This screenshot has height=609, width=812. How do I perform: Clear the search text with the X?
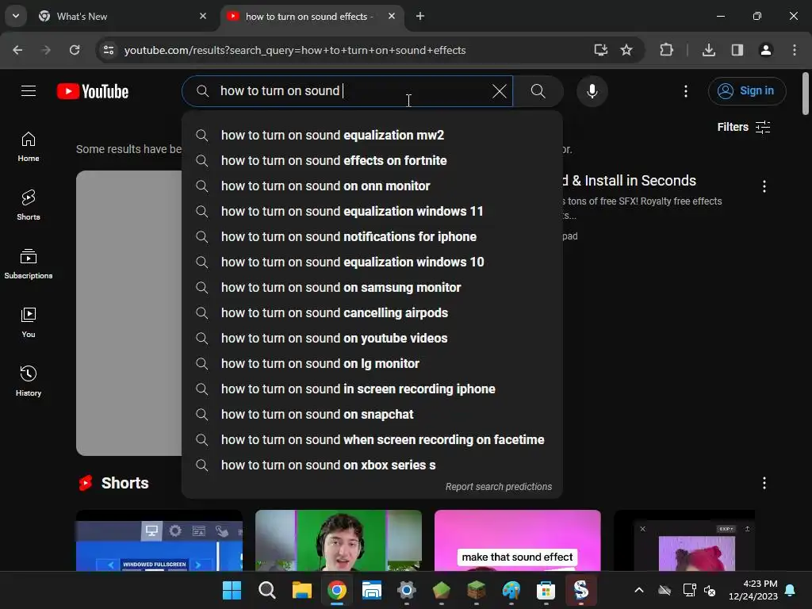click(500, 91)
